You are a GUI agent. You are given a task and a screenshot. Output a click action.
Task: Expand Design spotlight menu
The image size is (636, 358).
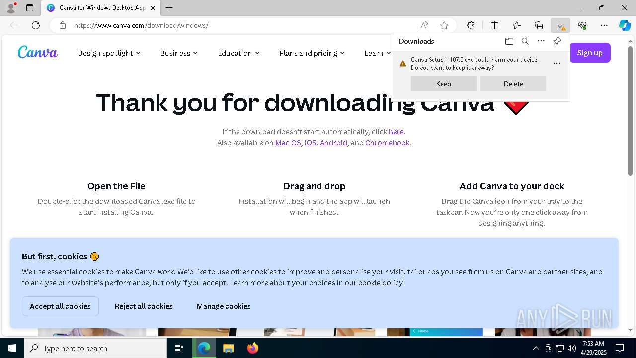point(109,53)
